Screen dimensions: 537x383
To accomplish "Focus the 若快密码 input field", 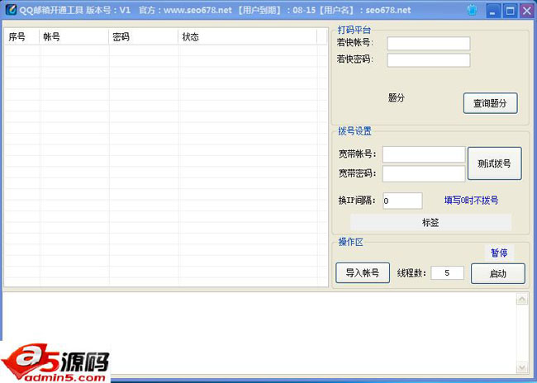I will point(429,60).
